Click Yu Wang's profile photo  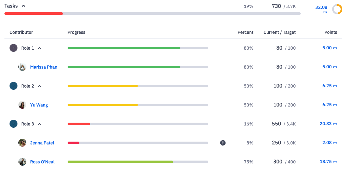click(22, 105)
